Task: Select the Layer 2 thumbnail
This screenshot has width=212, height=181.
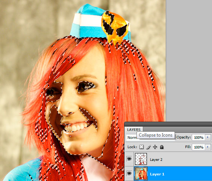Action: pos(141,159)
